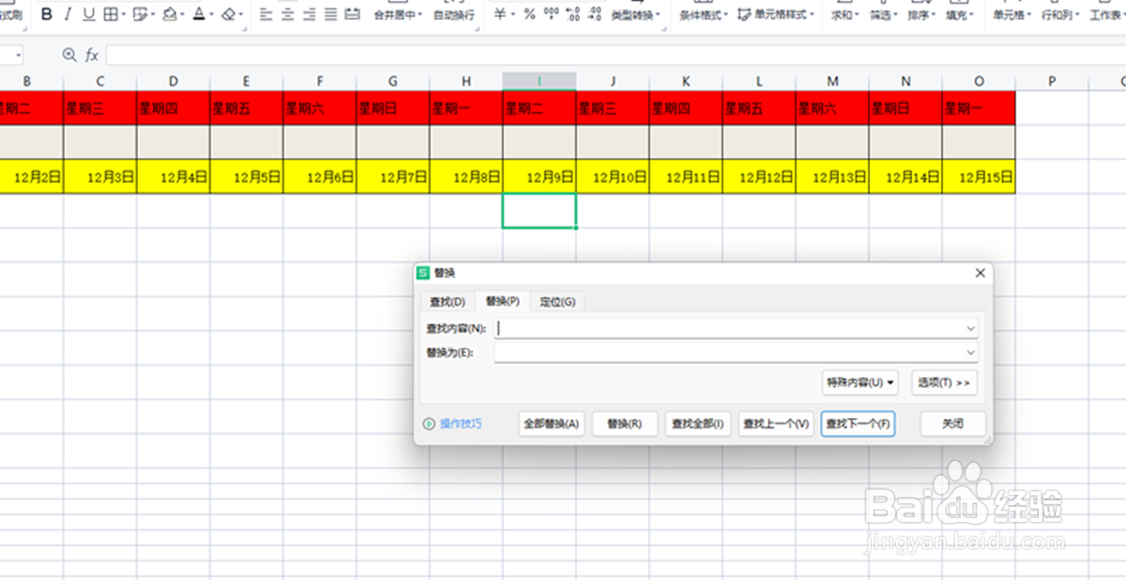Close the replace dialog with X
The image size is (1126, 580).
(x=981, y=273)
